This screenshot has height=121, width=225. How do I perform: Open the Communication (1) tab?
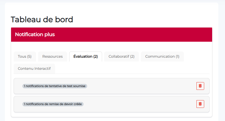pyautogui.click(x=162, y=57)
